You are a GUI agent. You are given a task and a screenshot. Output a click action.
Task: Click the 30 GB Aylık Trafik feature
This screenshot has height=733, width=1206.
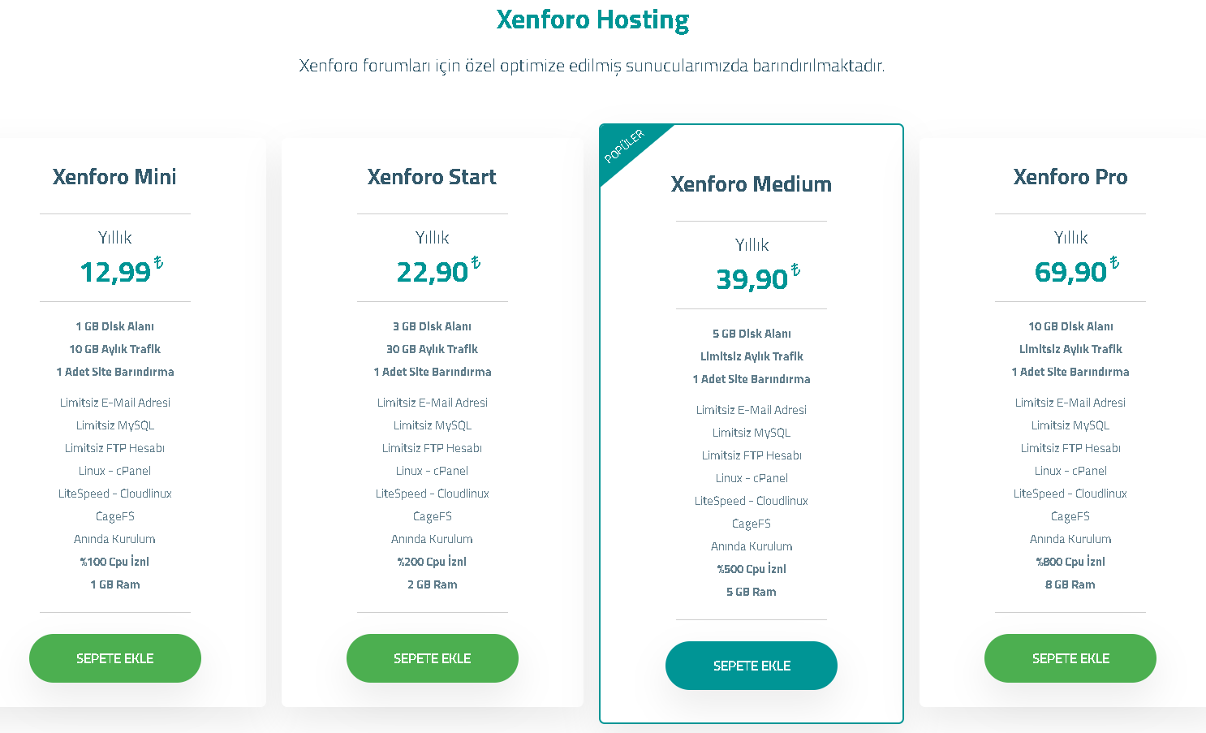pyautogui.click(x=432, y=349)
